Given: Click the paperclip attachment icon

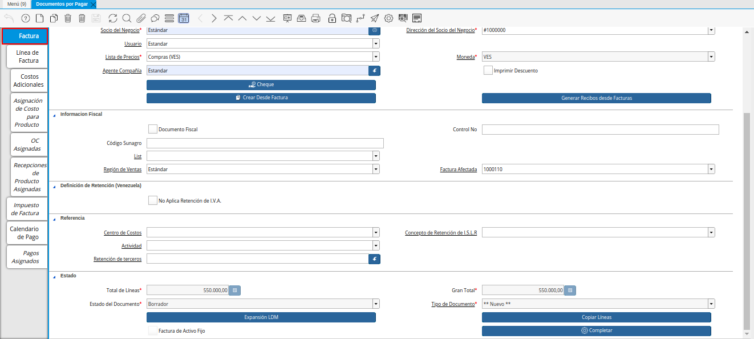Looking at the screenshot, I should coord(141,18).
